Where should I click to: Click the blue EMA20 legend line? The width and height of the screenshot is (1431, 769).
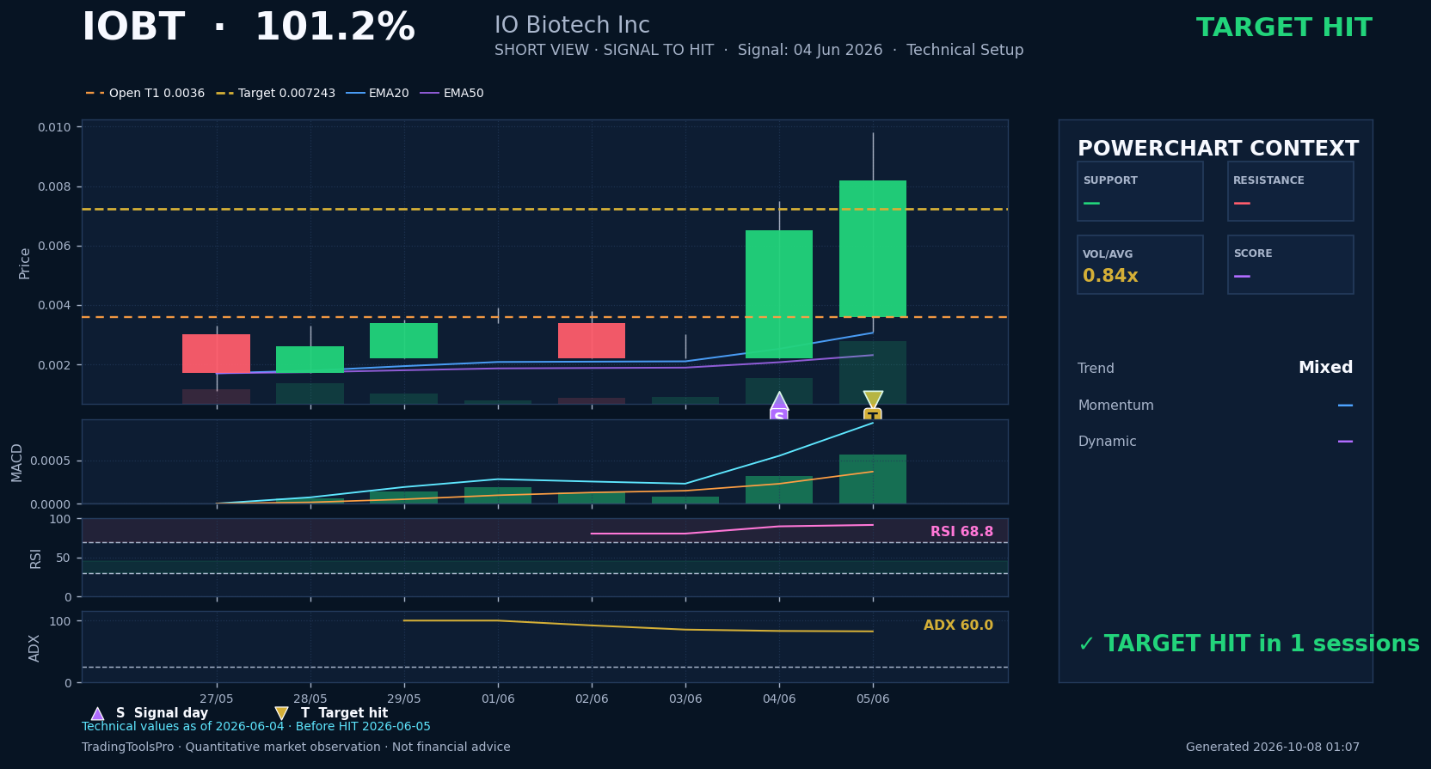[355, 93]
